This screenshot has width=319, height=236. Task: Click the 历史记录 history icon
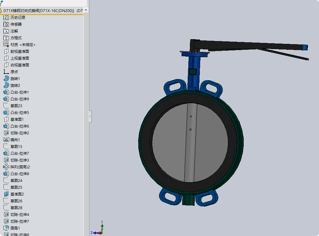(x=6, y=18)
